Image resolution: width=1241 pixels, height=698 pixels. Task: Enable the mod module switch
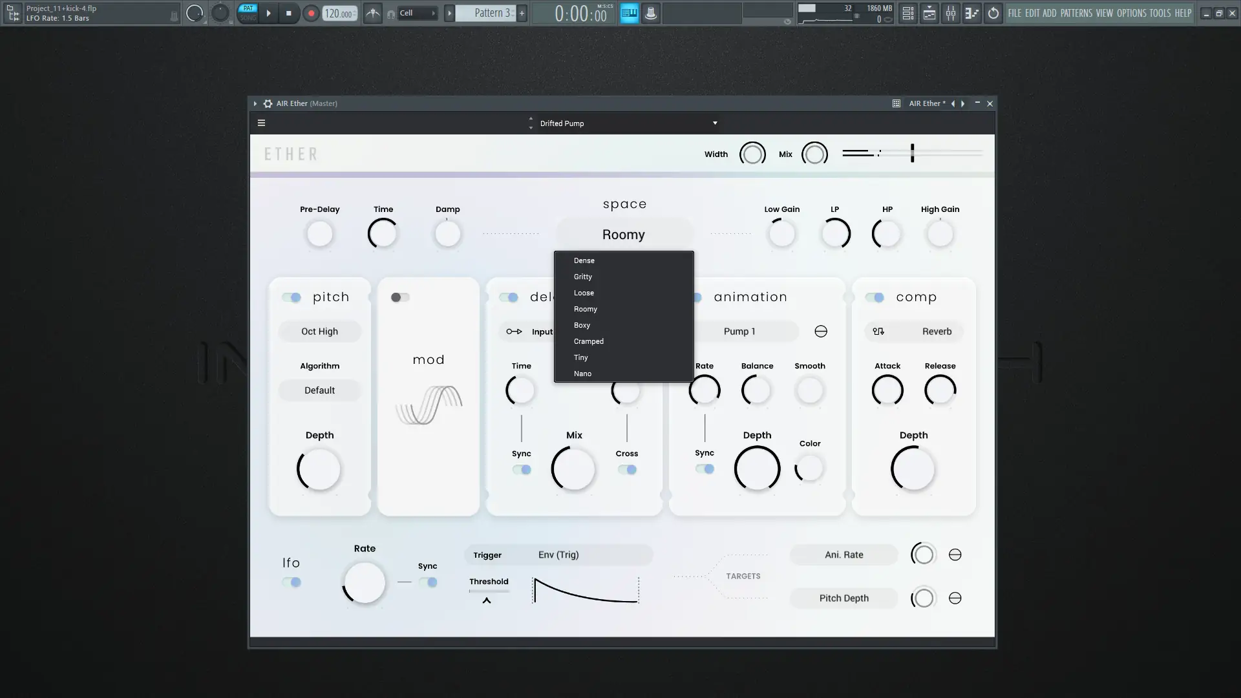point(400,297)
